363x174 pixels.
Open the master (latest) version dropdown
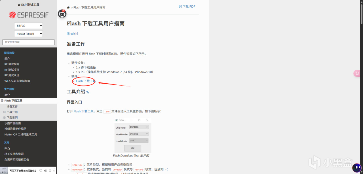click(28, 34)
